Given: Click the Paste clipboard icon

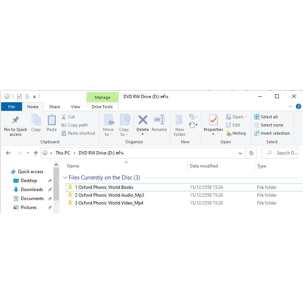Looking at the screenshot, I should pos(51,120).
